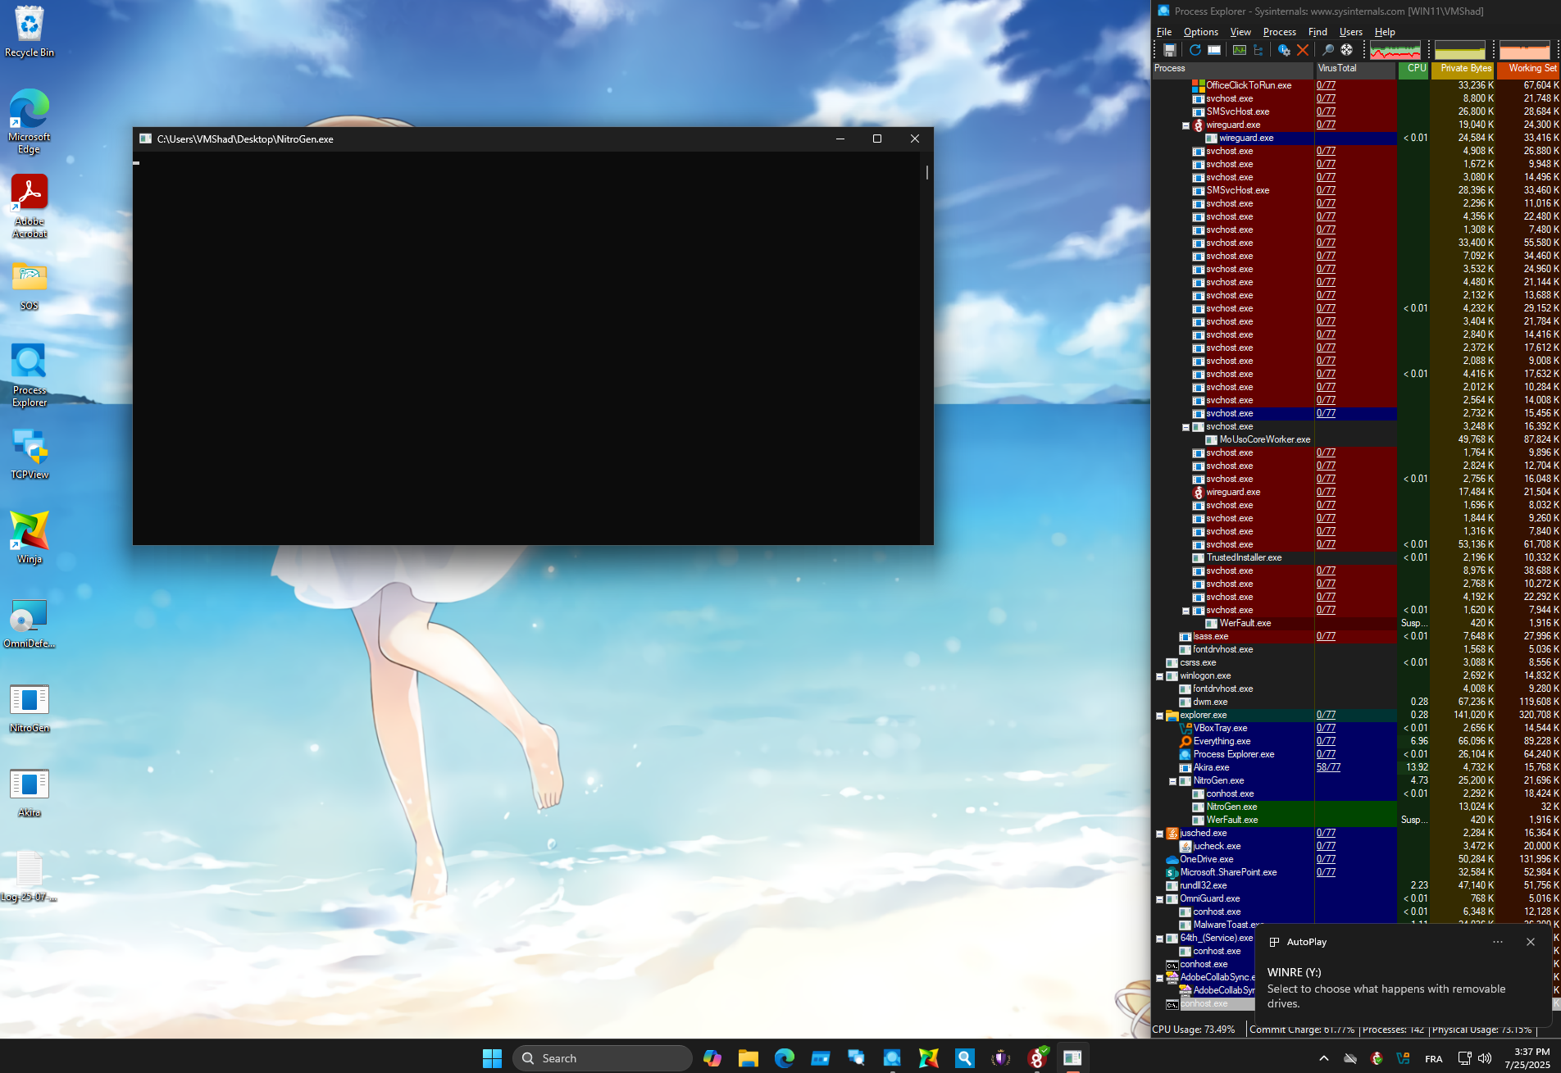Screen dimensions: 1561x1073
Task: Select the lsass.exe process row
Action: coord(1356,636)
